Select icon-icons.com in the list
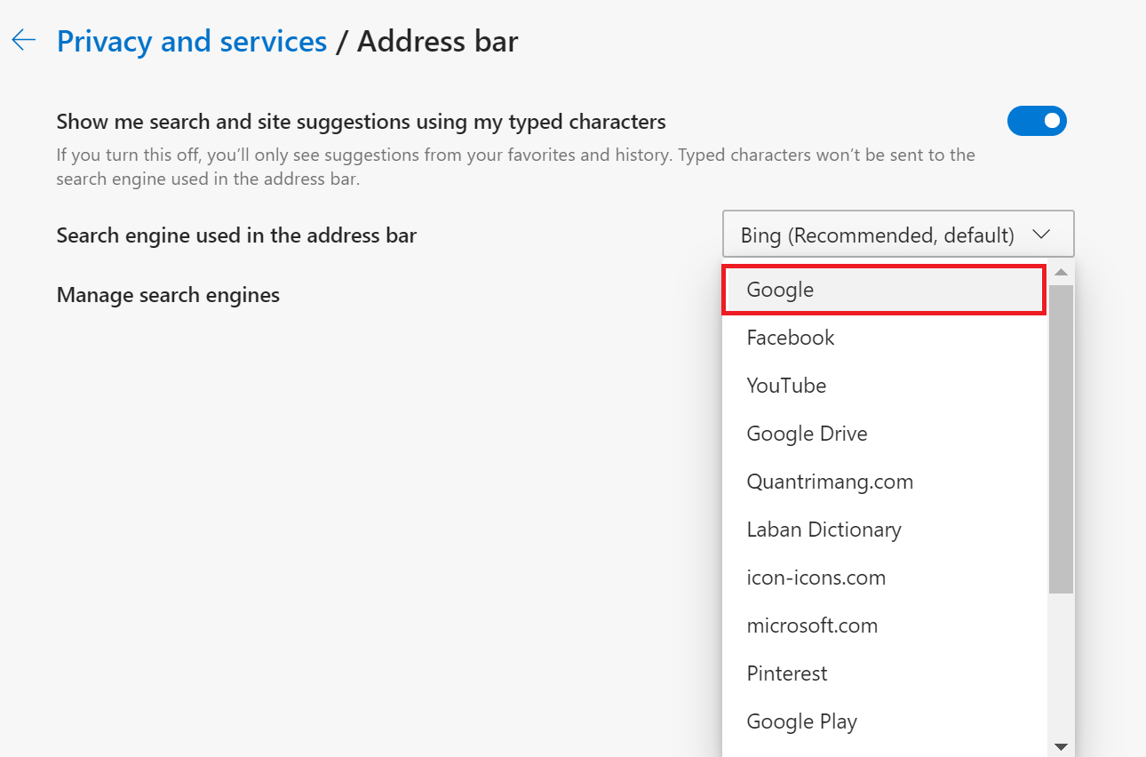The height and width of the screenshot is (757, 1146). pos(885,578)
